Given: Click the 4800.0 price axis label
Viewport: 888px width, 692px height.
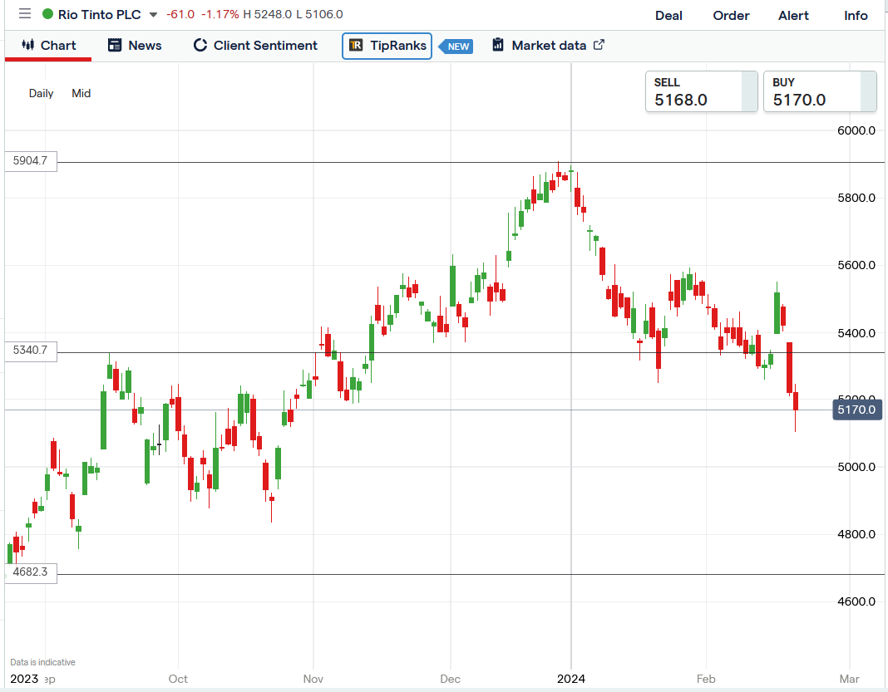Looking at the screenshot, I should pos(856,535).
